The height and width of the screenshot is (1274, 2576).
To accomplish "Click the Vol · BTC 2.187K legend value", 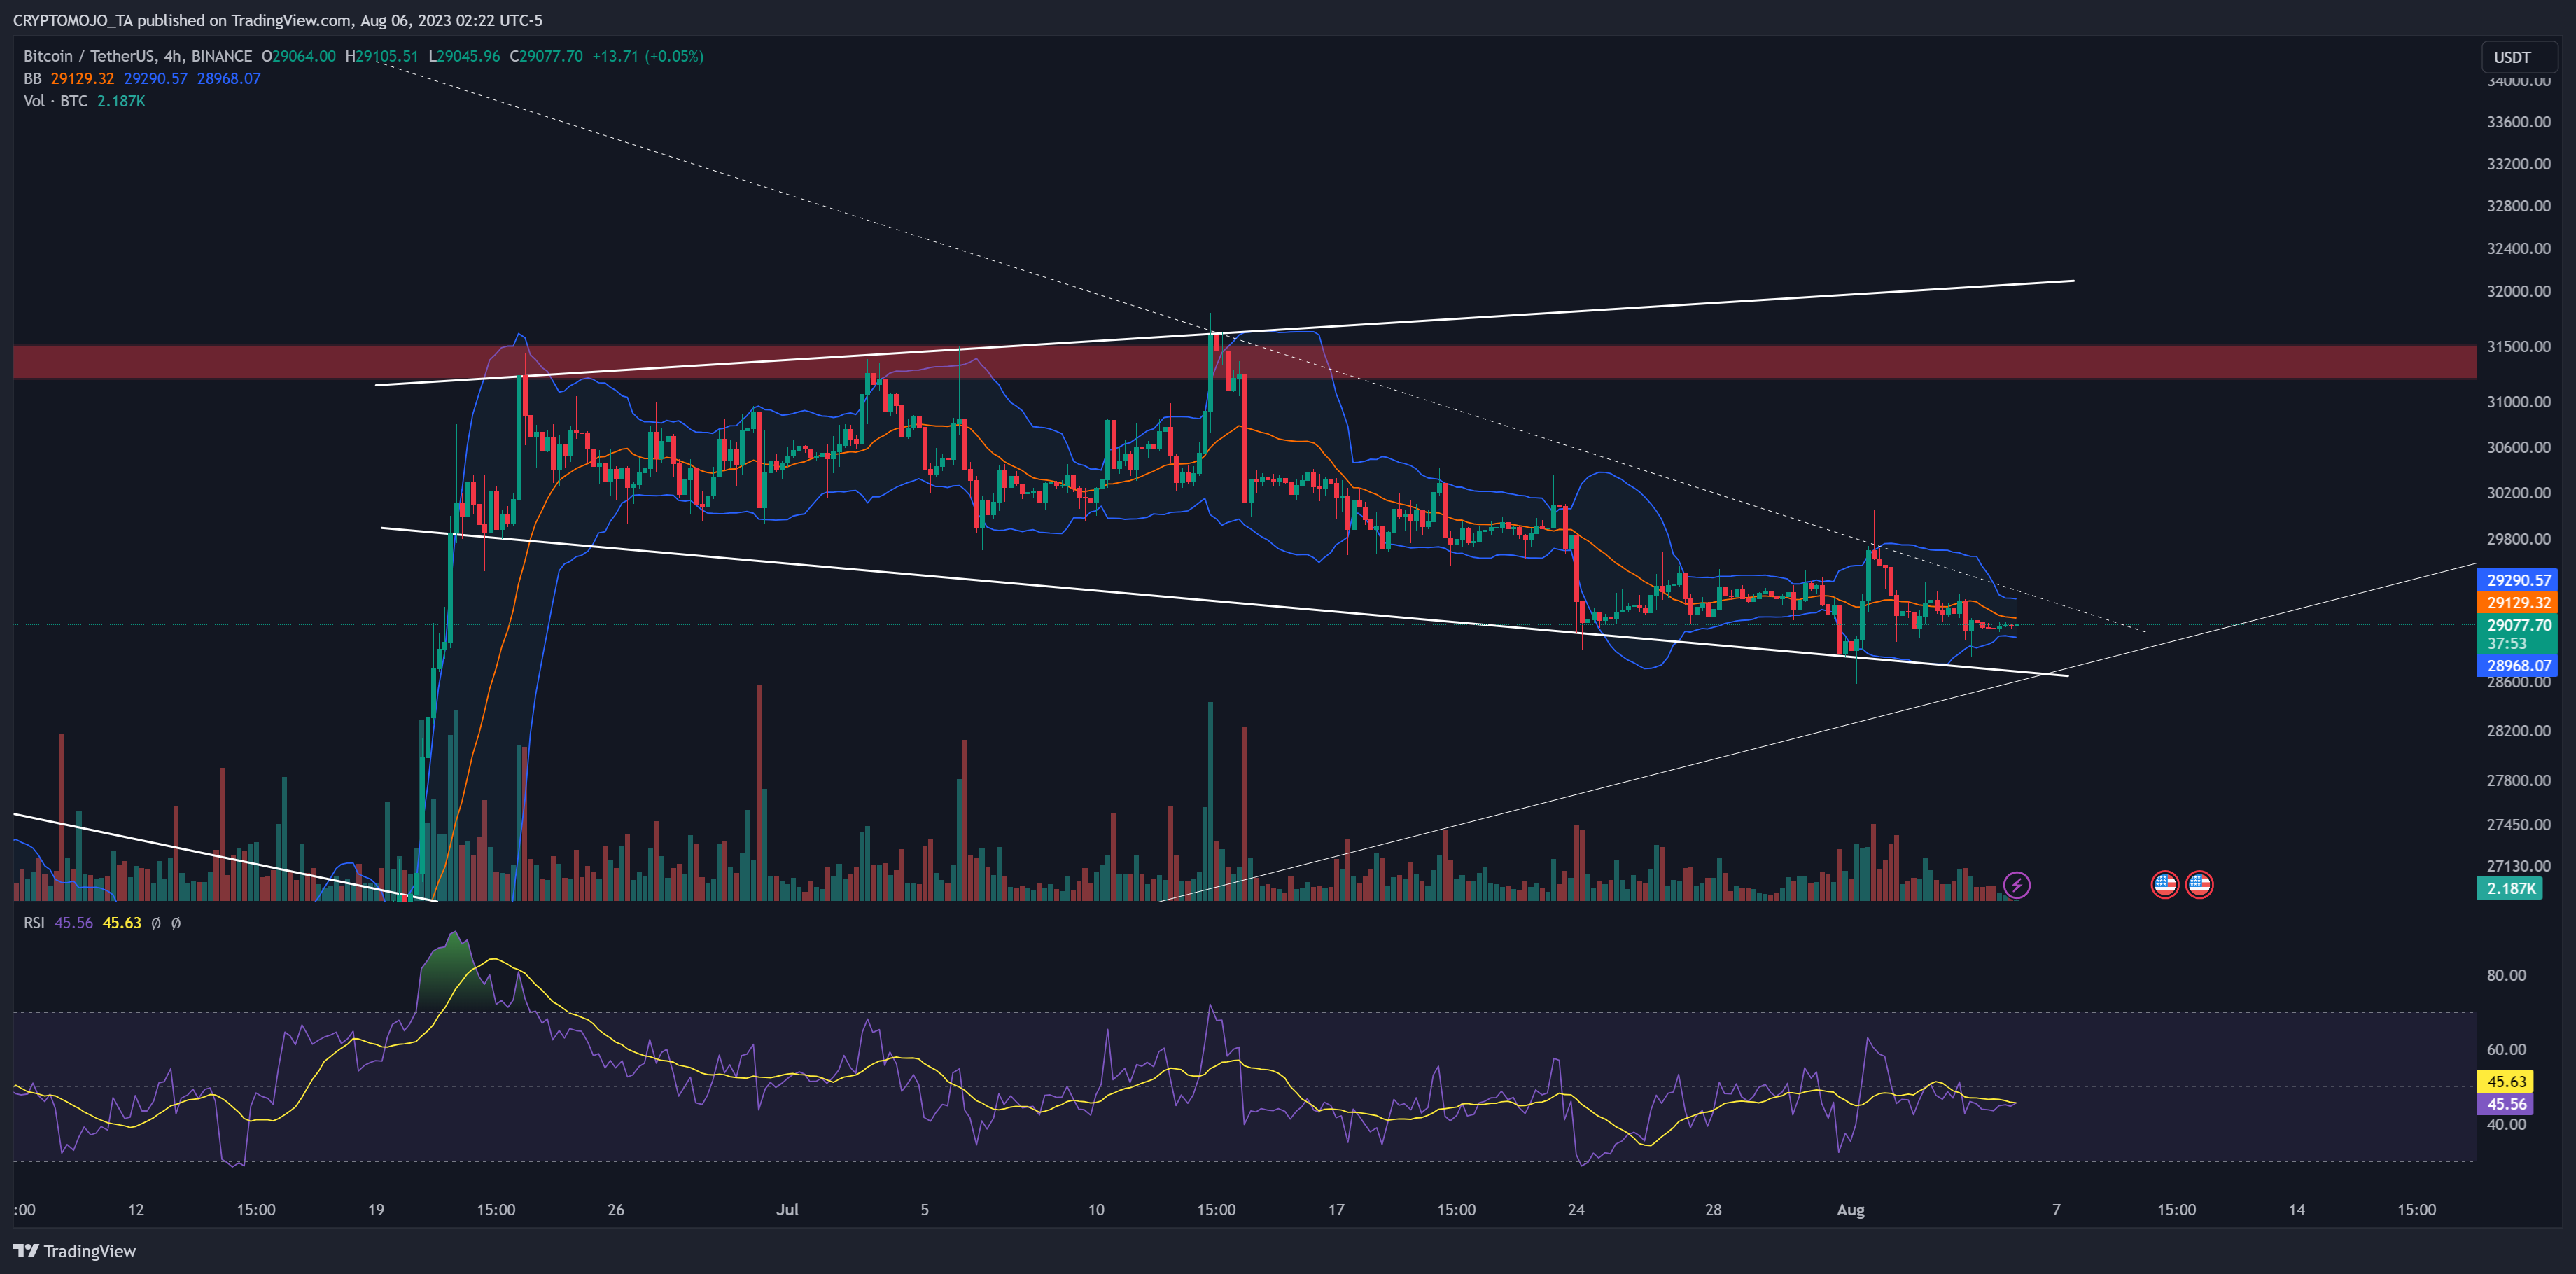I will (121, 101).
